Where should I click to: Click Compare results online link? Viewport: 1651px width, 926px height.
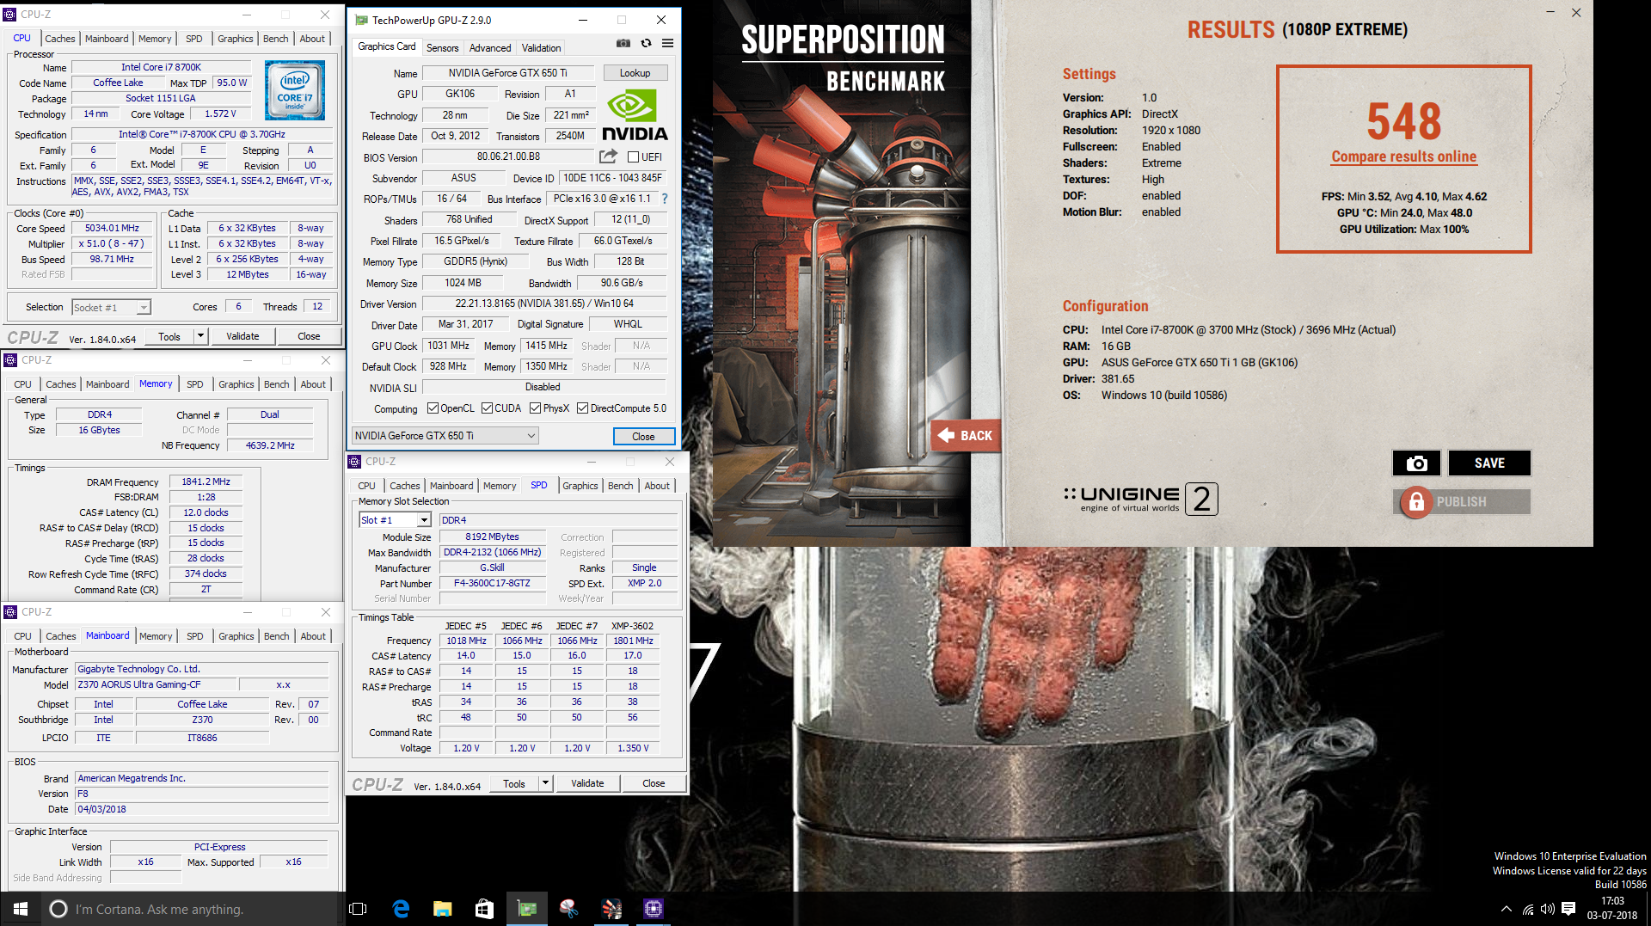(x=1403, y=156)
